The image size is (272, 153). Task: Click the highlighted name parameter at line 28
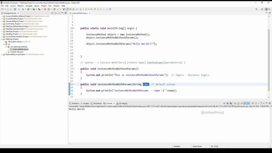tap(146, 84)
